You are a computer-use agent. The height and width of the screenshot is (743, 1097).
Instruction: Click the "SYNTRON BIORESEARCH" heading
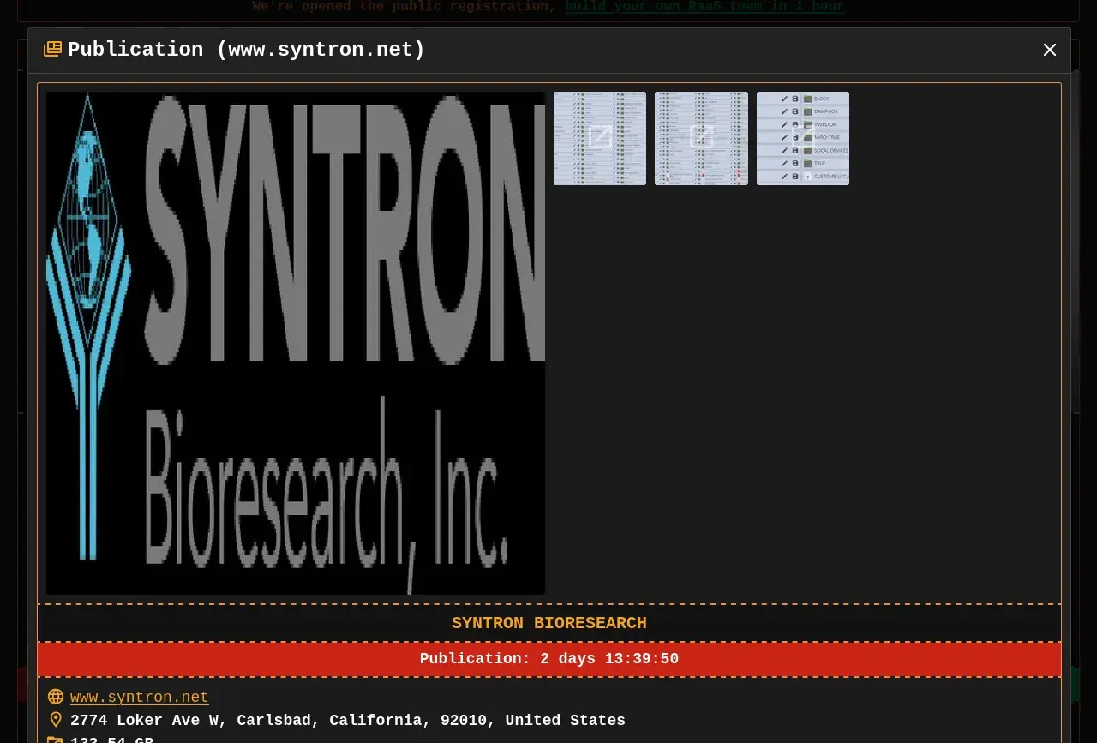coord(549,623)
